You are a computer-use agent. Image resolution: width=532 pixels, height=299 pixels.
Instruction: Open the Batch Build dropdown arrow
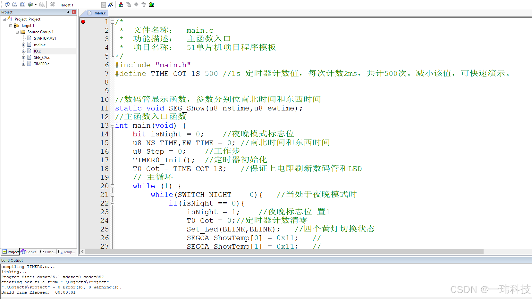coord(36,5)
